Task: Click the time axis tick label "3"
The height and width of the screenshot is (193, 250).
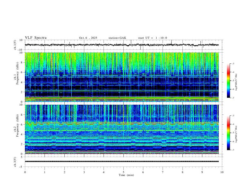Action: (x=84, y=172)
